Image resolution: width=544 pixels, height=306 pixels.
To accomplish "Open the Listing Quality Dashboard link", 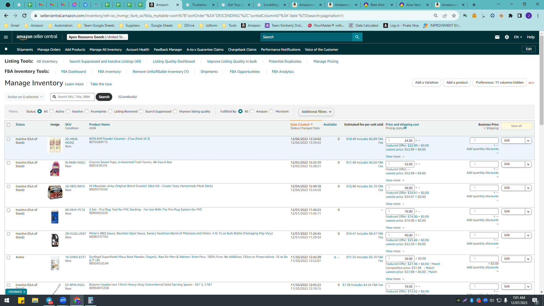I will point(174,61).
